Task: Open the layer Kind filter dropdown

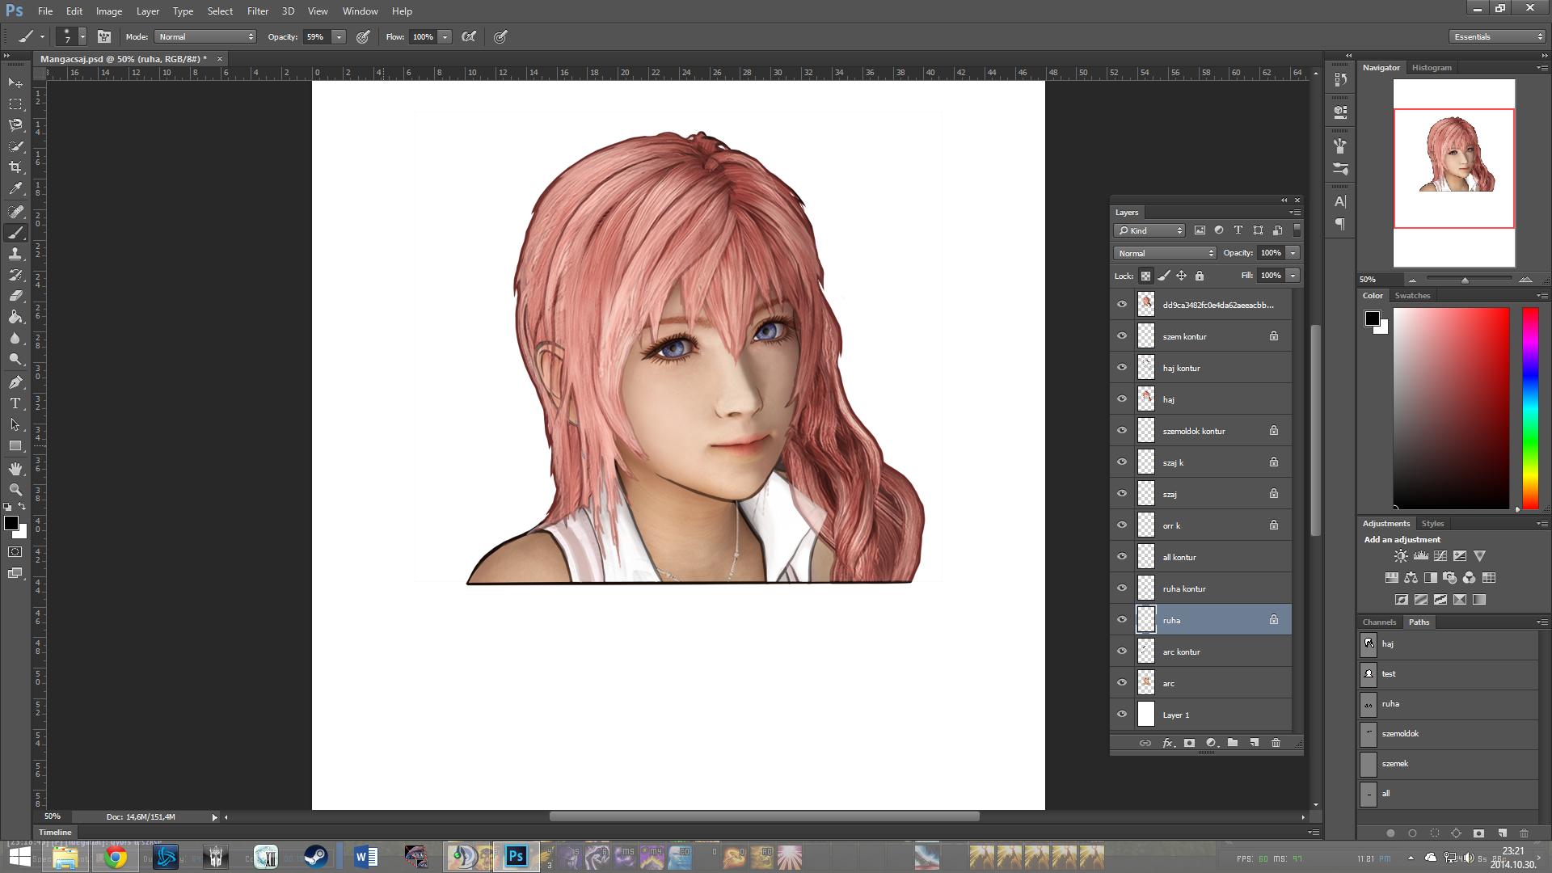Action: (1149, 230)
